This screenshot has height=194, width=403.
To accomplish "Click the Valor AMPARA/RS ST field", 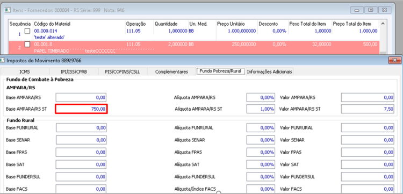I will coord(368,109).
